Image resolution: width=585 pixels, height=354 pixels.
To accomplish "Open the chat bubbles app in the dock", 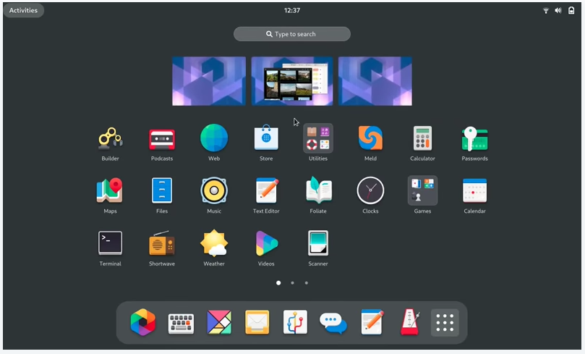I will click(333, 323).
